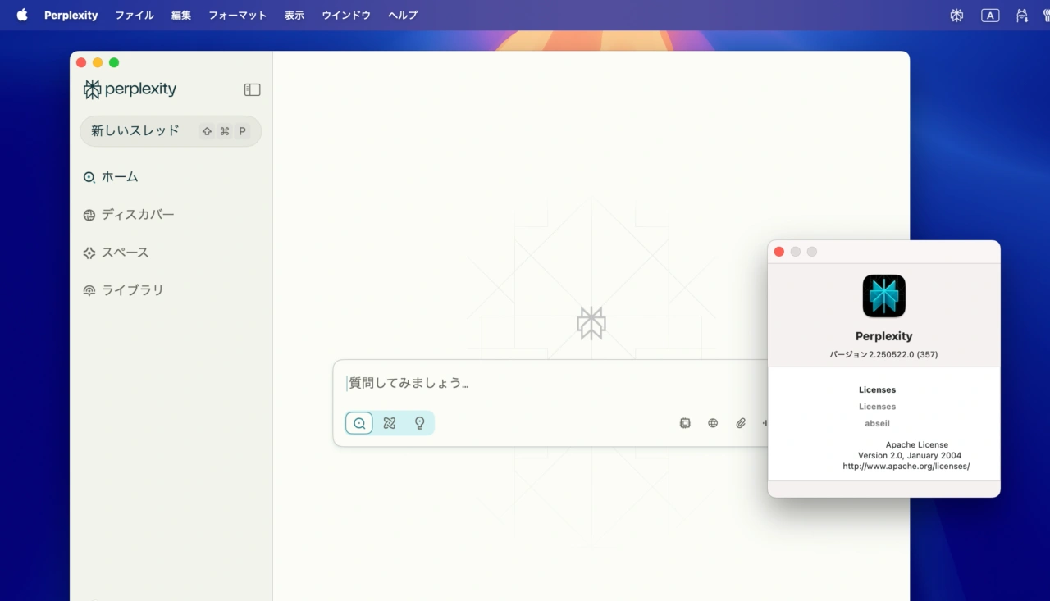Switch to Research mode icon
1050x601 pixels.
pyautogui.click(x=390, y=423)
